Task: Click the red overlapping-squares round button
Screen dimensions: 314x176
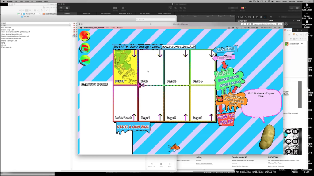Action: coord(85,48)
